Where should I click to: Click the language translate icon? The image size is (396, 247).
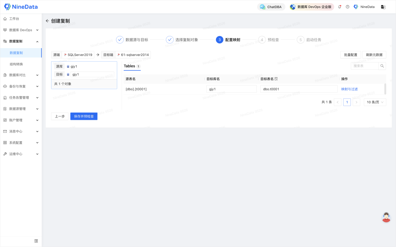[x=383, y=7]
